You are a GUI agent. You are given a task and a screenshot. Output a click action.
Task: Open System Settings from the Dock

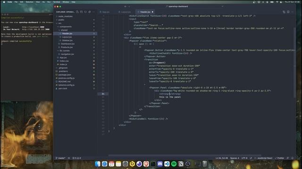pos(126,164)
